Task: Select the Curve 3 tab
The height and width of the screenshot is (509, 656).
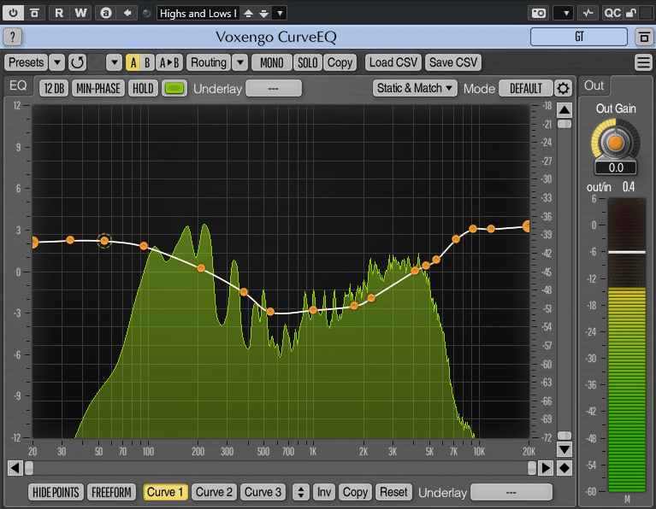Action: point(263,492)
